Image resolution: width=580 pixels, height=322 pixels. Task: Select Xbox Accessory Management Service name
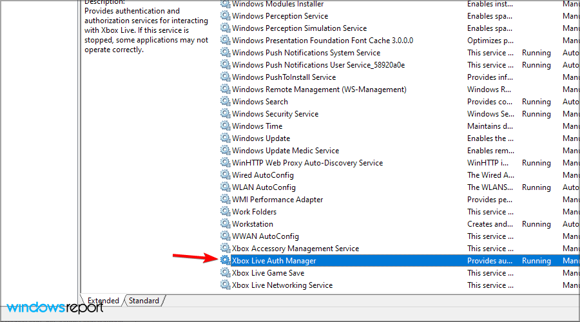[296, 248]
